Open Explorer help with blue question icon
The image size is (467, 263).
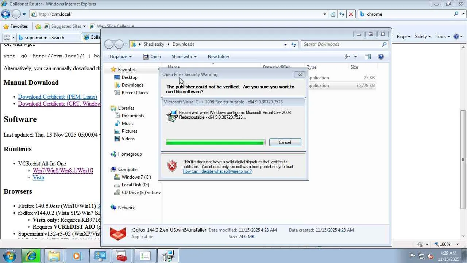381,57
